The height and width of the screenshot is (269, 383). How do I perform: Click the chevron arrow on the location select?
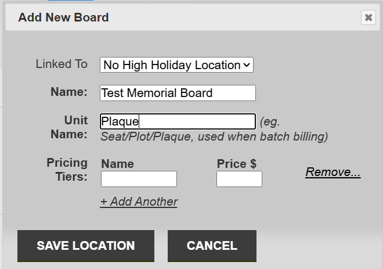point(247,65)
